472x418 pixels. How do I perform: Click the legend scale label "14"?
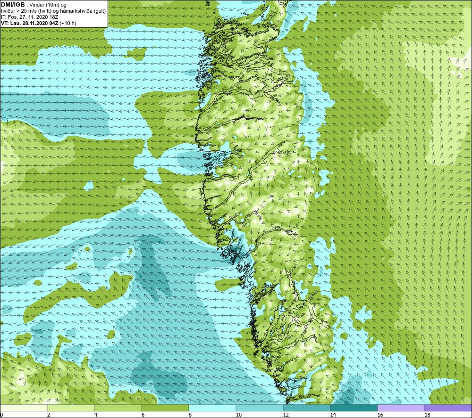[x=333, y=415]
